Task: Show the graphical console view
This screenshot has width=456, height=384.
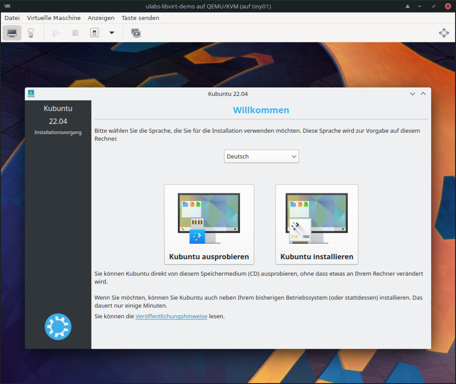Action: tap(12, 33)
